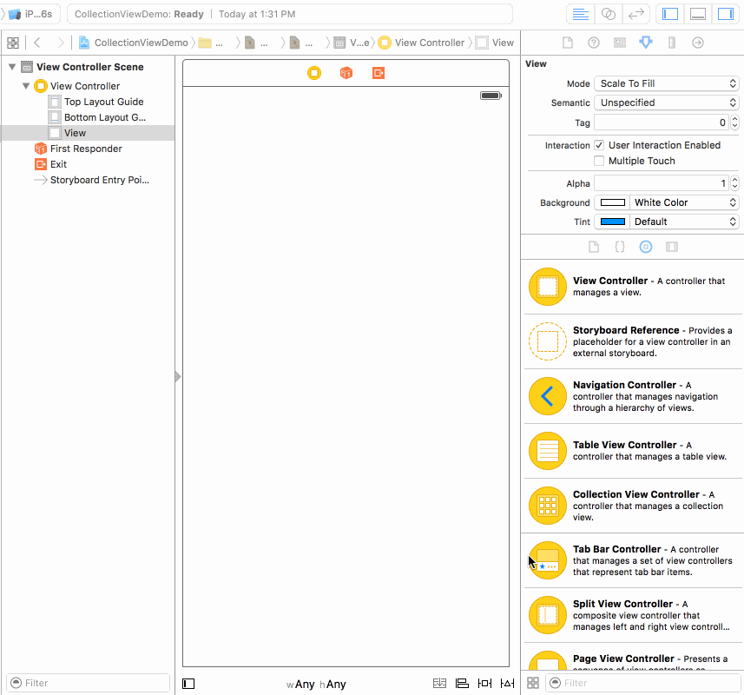
Task: Click the Alpha input field
Action: coord(662,183)
